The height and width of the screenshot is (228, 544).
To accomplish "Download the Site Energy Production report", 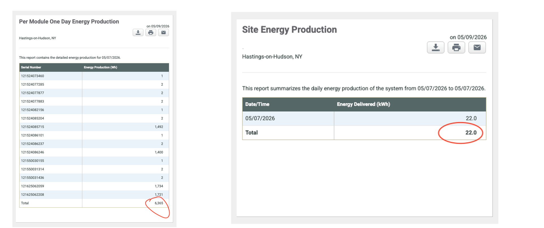I will pyautogui.click(x=436, y=47).
